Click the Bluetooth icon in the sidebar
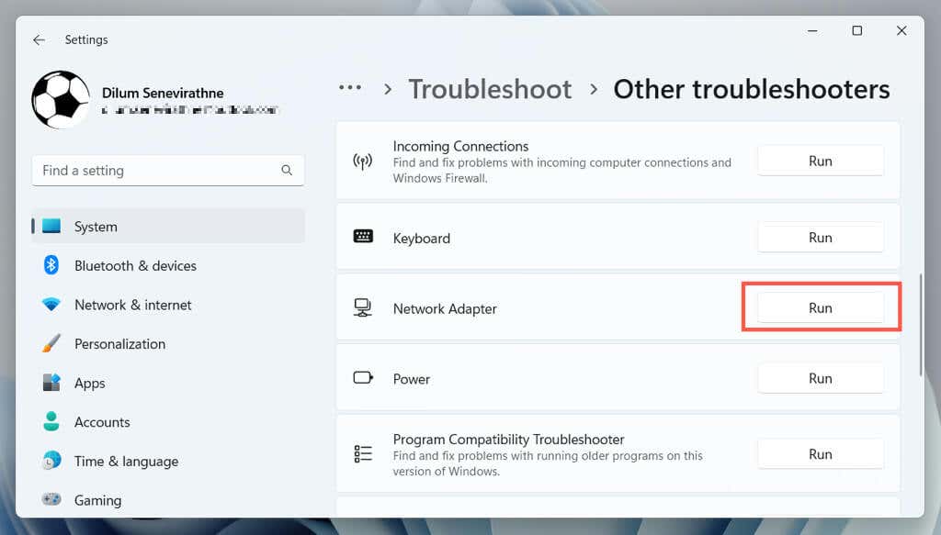Image resolution: width=941 pixels, height=535 pixels. 51,265
